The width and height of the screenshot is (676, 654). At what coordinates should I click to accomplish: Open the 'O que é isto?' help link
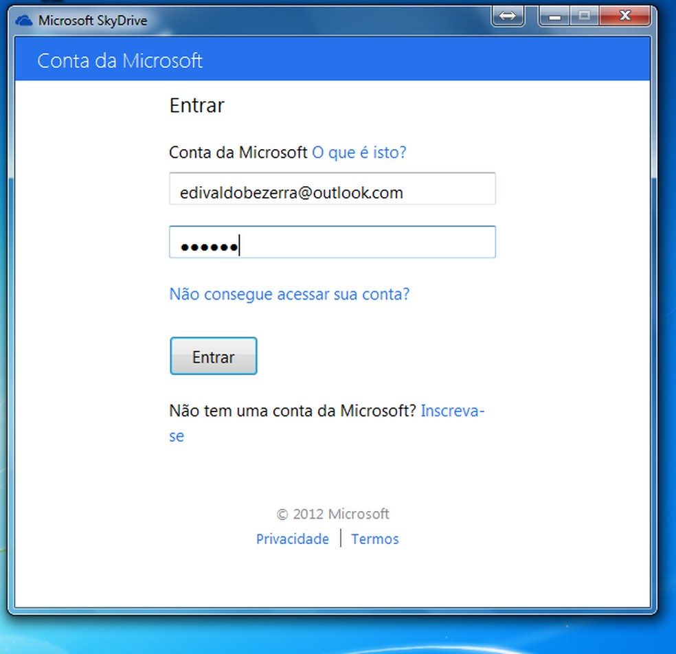pyautogui.click(x=359, y=153)
